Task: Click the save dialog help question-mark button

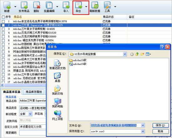Action: click(162, 47)
